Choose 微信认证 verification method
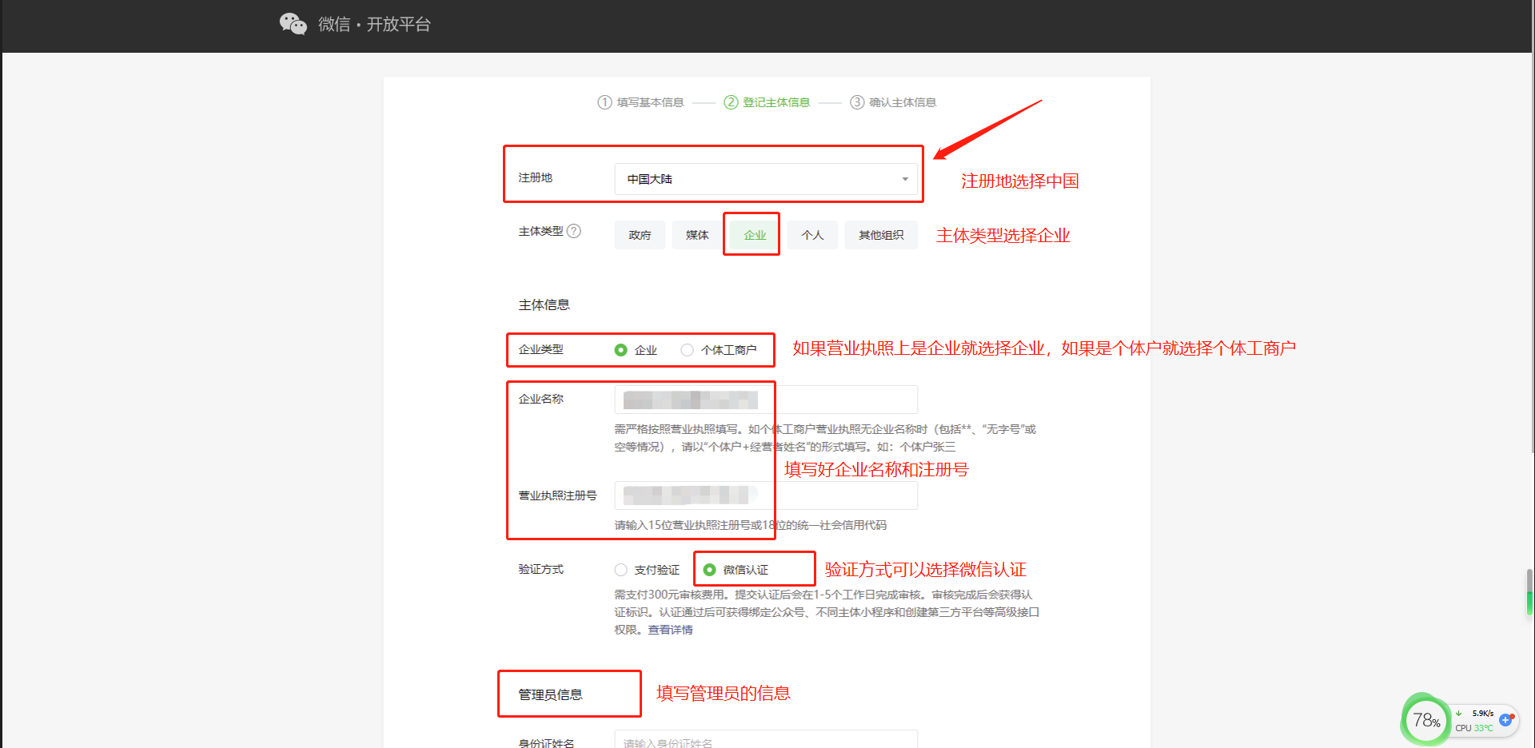Image resolution: width=1535 pixels, height=748 pixels. pos(709,570)
